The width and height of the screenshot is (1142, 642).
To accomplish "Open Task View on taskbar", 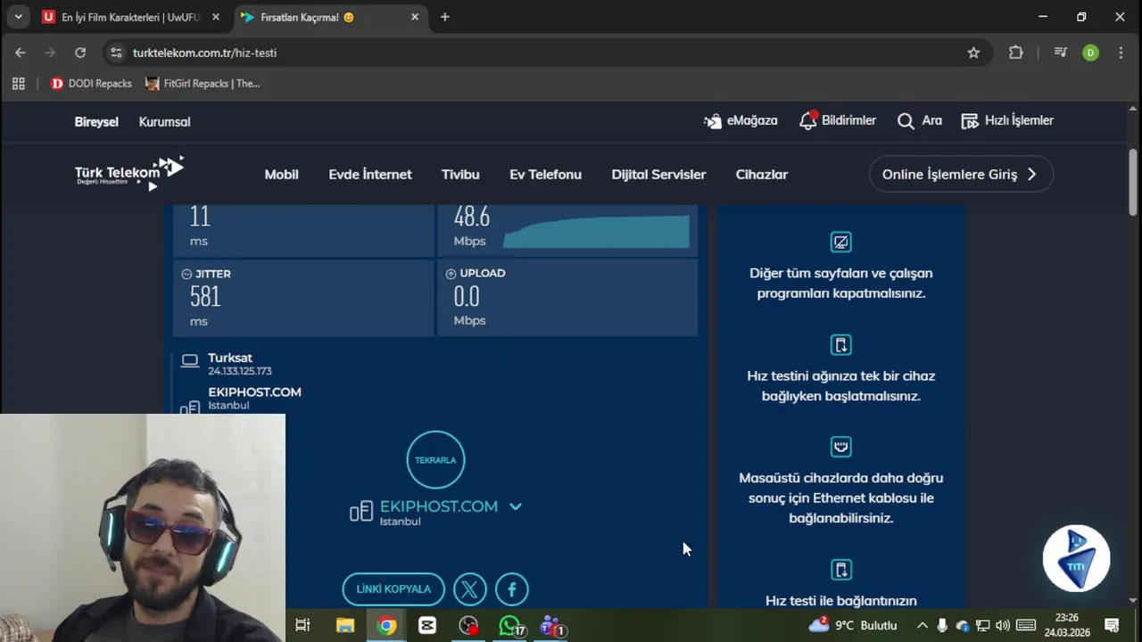I will coord(302,626).
